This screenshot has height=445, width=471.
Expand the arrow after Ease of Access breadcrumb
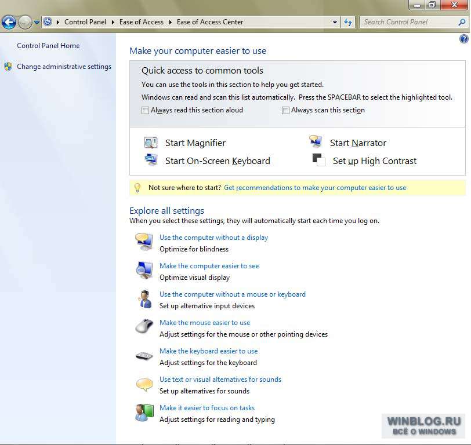coord(171,22)
